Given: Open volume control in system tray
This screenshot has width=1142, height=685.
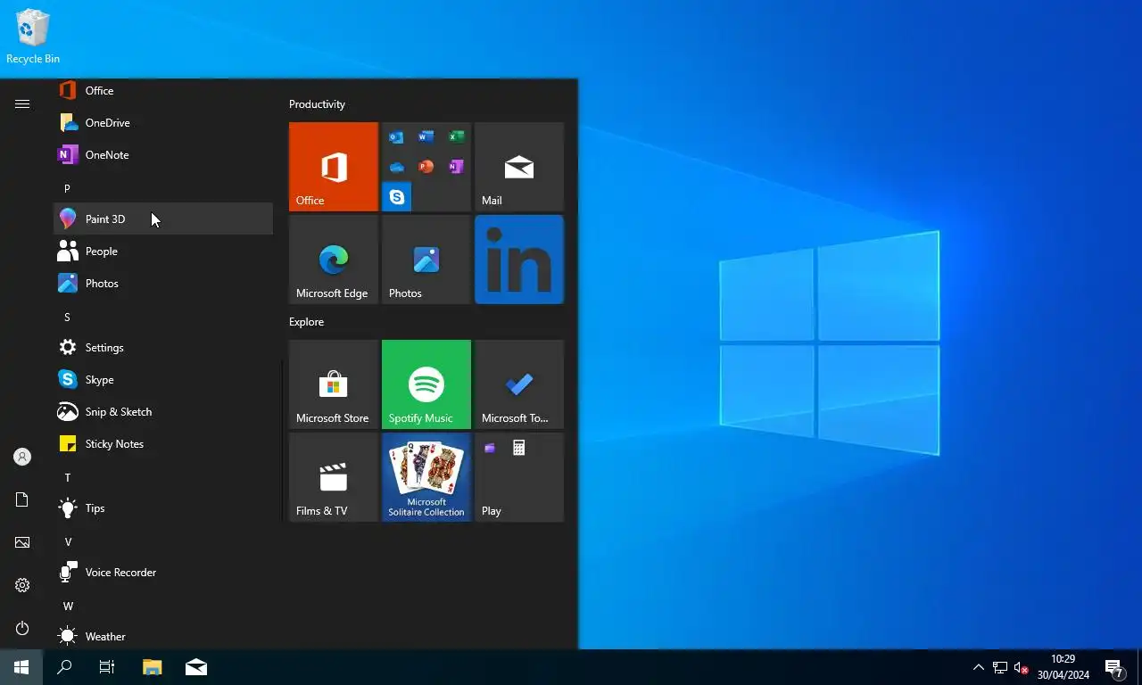Looking at the screenshot, I should pyautogui.click(x=1022, y=667).
